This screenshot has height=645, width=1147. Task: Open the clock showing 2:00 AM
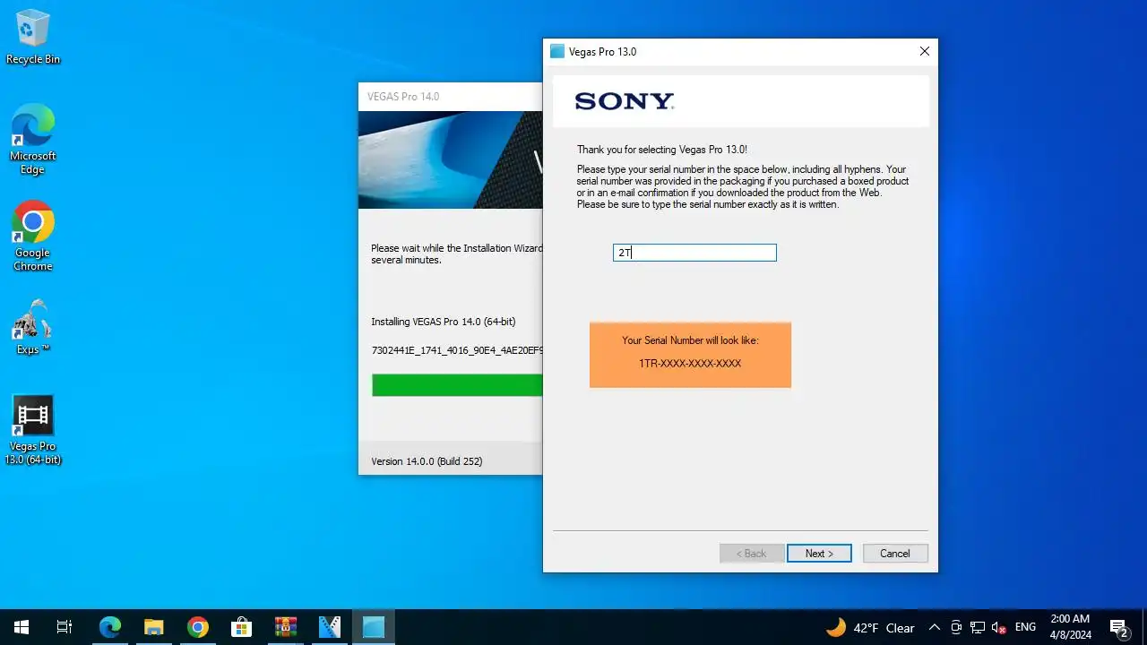[x=1070, y=627]
